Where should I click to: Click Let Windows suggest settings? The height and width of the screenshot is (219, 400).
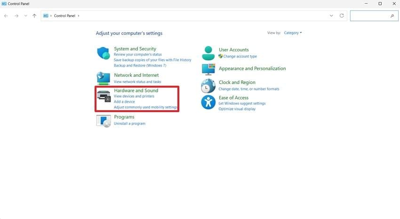pos(242,103)
